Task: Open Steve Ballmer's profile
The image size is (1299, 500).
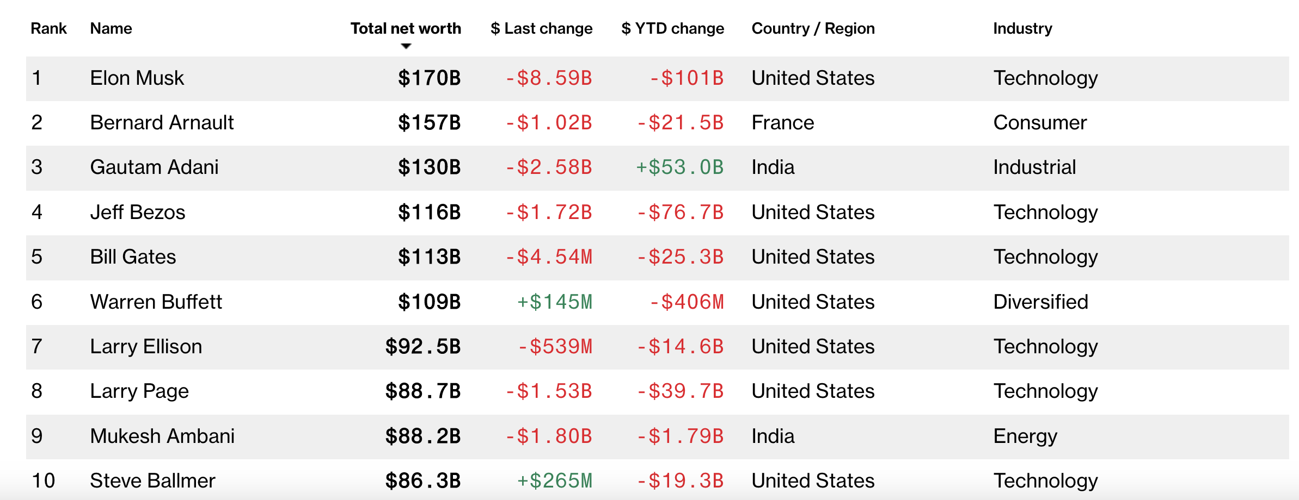Action: (152, 481)
